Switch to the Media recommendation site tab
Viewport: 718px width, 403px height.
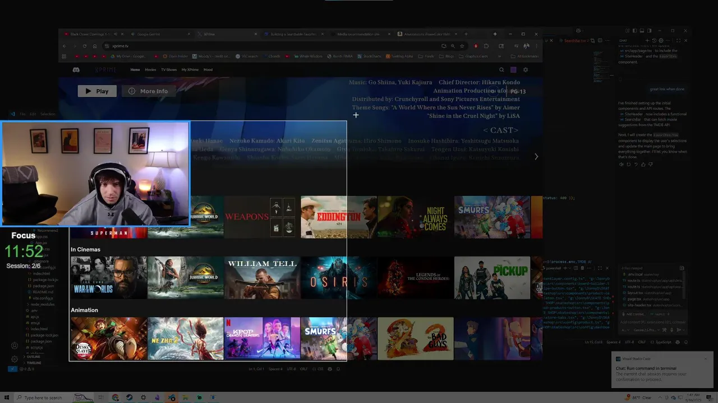pos(360,34)
